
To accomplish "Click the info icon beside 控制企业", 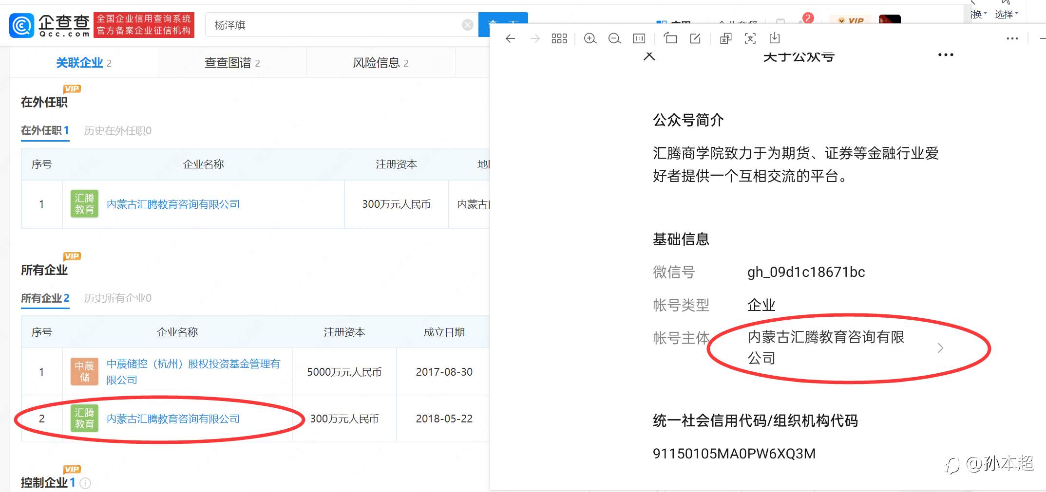I will (x=85, y=483).
